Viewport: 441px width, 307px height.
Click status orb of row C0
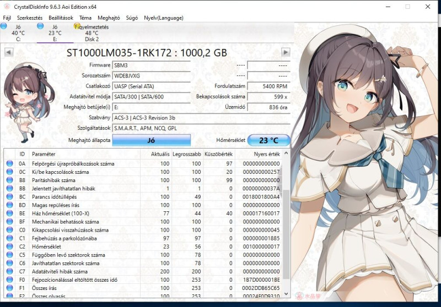point(9,230)
